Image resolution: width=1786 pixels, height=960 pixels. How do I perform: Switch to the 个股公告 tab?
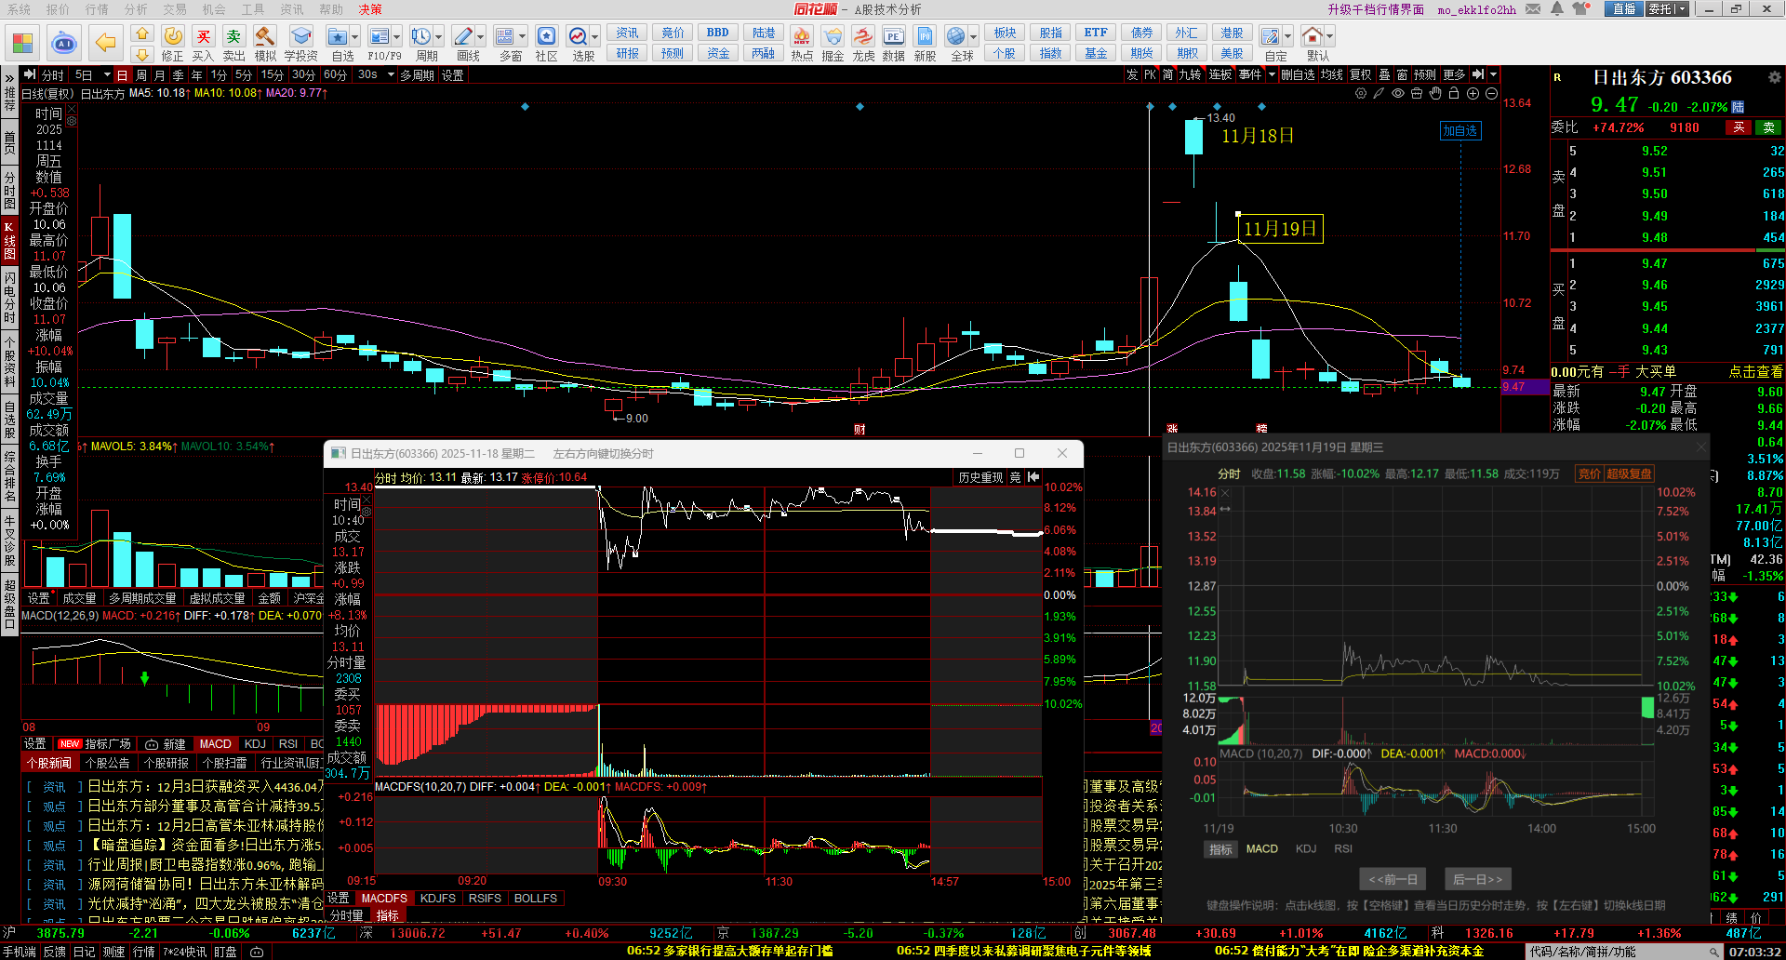point(107,763)
